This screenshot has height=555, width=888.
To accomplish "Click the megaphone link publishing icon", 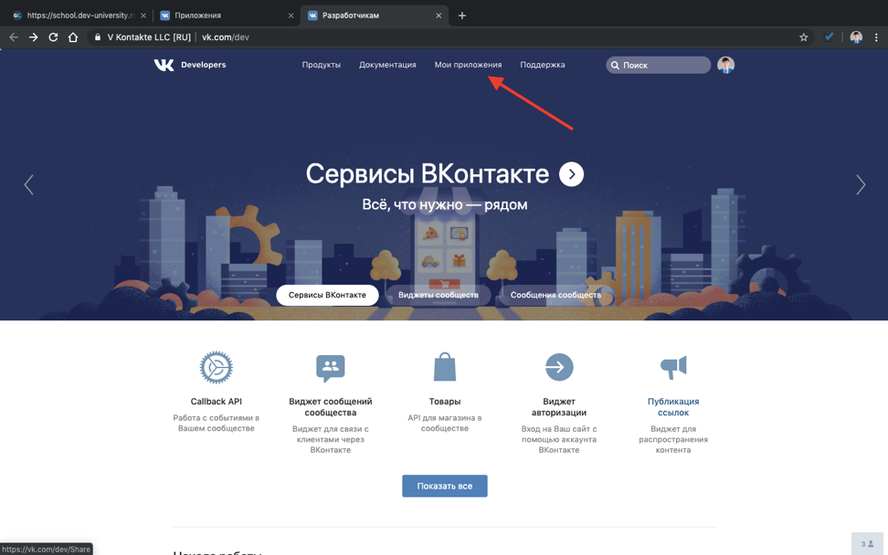I will pyautogui.click(x=673, y=367).
